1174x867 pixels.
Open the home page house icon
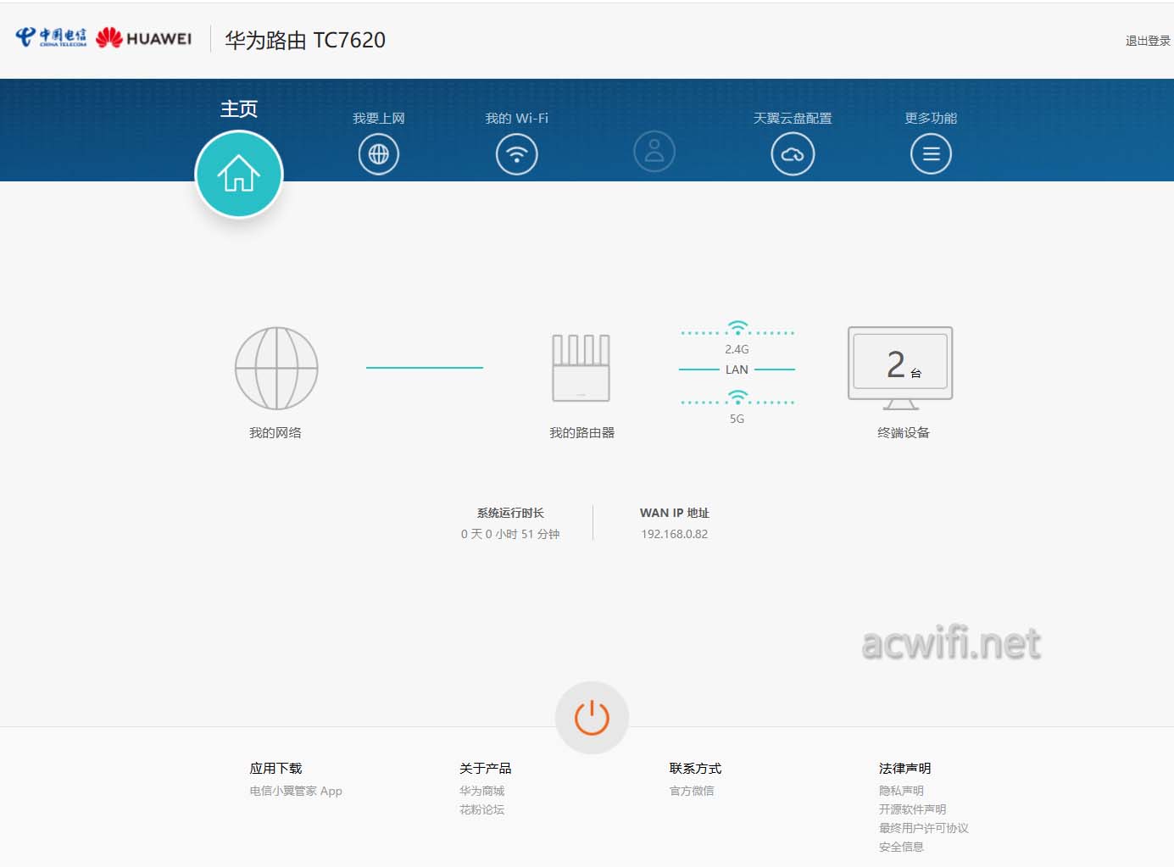coord(239,174)
